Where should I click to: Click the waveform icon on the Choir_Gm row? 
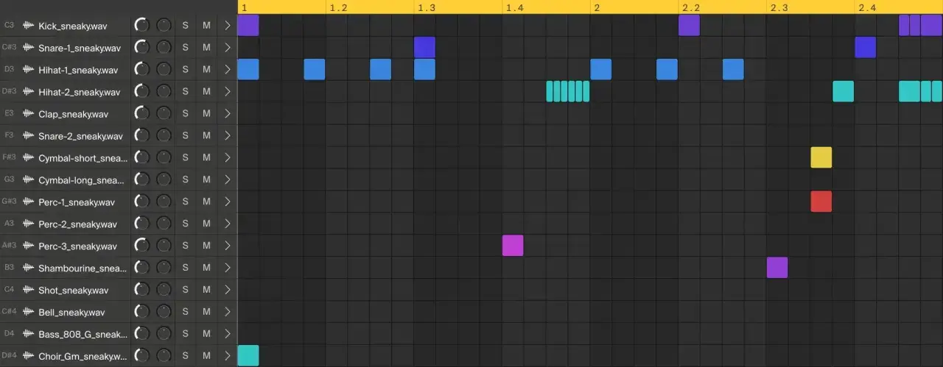click(x=29, y=356)
